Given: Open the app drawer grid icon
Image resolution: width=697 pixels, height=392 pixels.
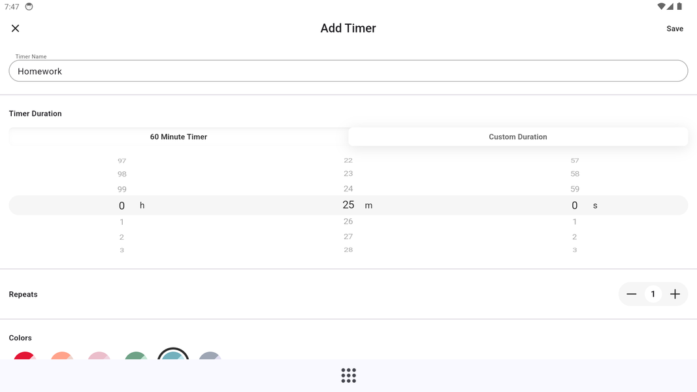Looking at the screenshot, I should (x=349, y=376).
